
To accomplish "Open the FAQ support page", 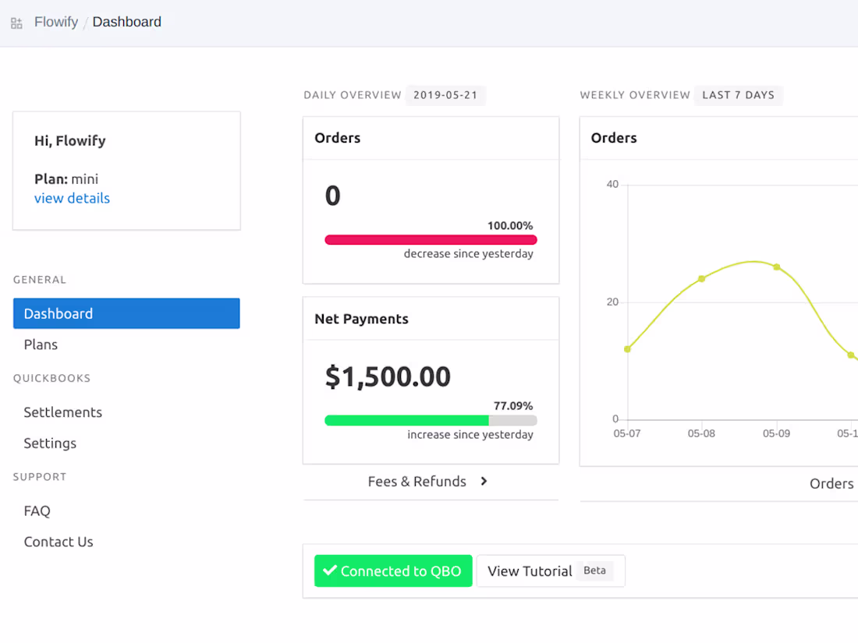I will coord(37,511).
